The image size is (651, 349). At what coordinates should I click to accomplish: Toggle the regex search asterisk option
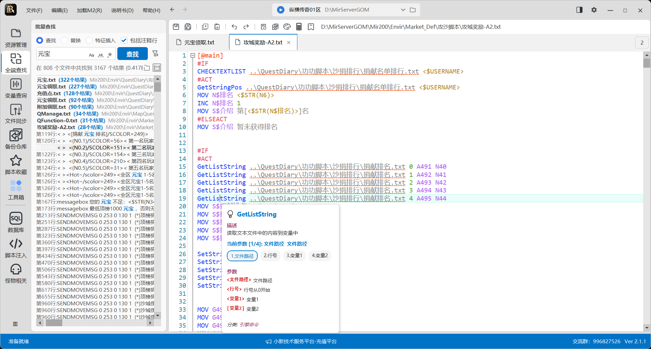click(x=110, y=55)
